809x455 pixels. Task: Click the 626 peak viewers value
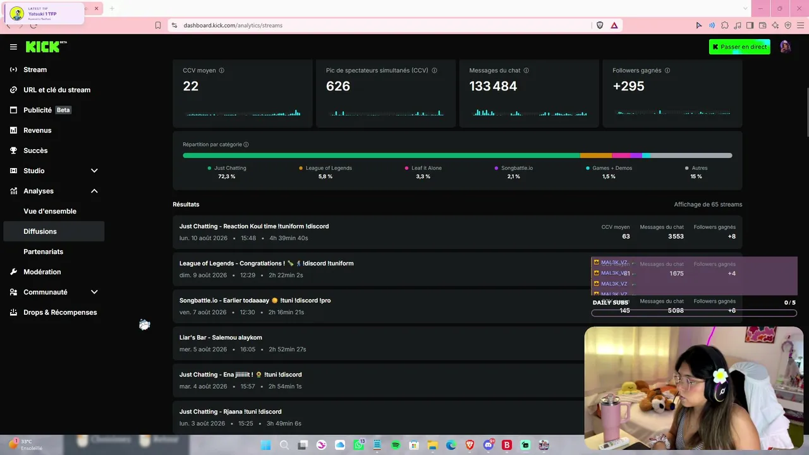pos(338,87)
